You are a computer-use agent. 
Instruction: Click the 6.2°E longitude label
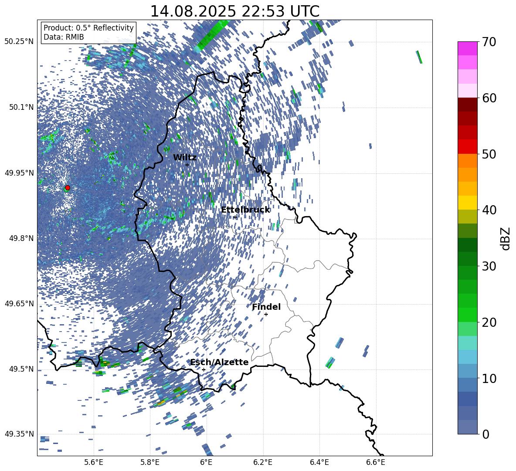pyautogui.click(x=263, y=462)
